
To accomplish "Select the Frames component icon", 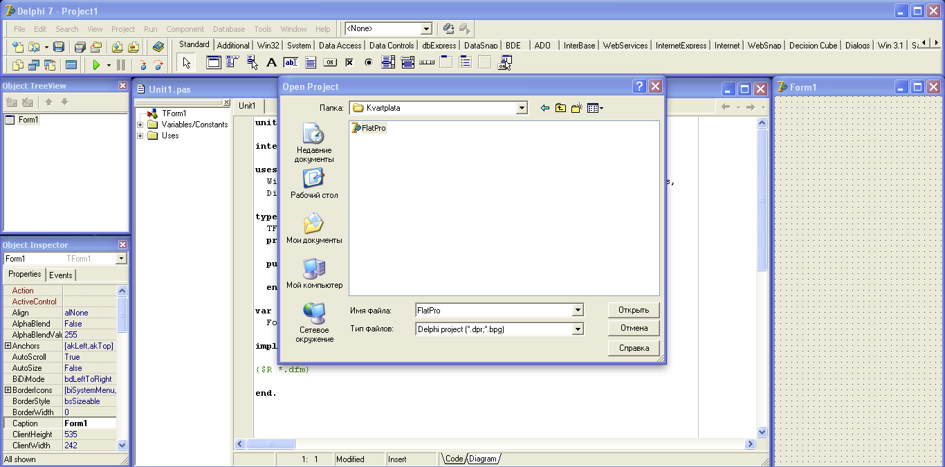I will (x=214, y=63).
